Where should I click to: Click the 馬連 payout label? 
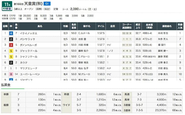127,94
